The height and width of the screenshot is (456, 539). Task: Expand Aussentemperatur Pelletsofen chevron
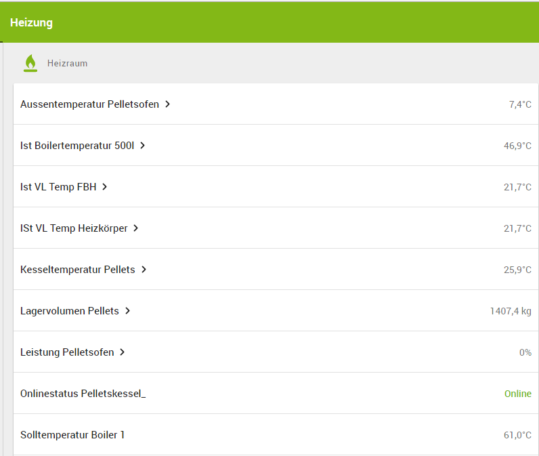point(168,104)
